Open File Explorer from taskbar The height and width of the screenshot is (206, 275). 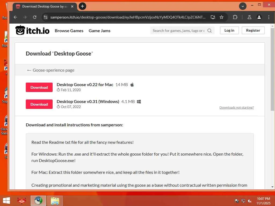(x=55, y=201)
